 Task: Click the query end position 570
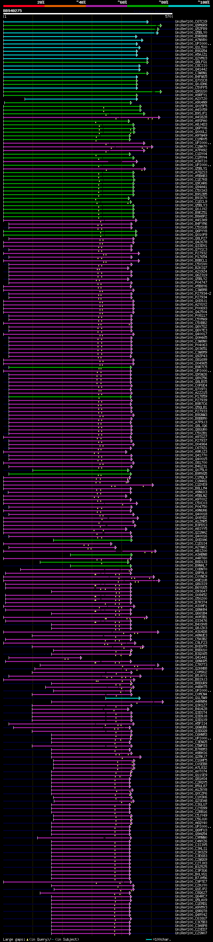pos(168,17)
